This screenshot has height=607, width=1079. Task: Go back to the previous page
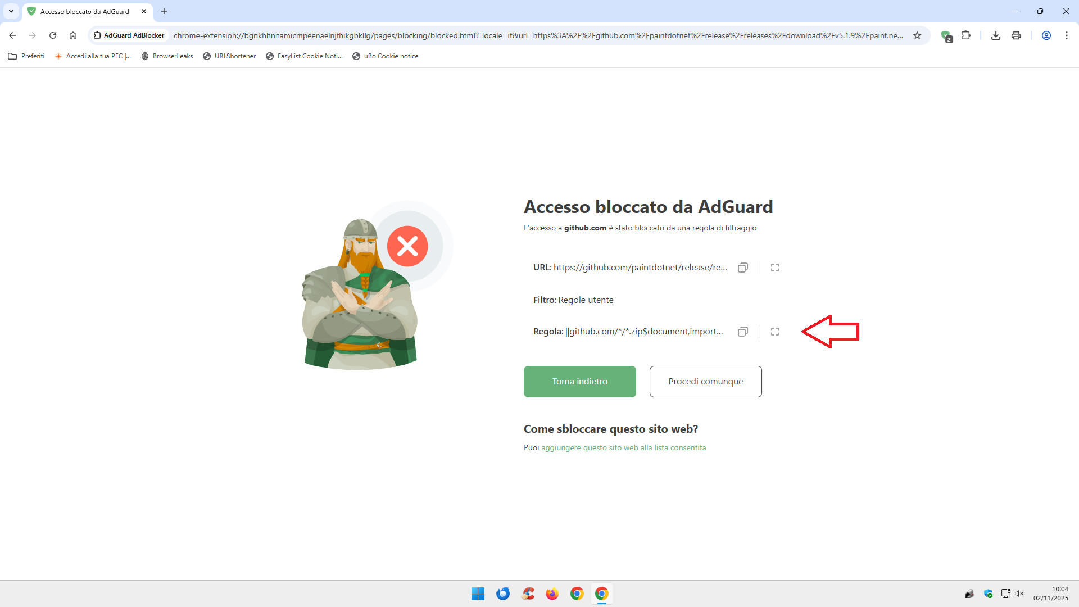12,35
